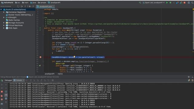Click HelloWorld in the navigation breadcrumb
The image size is (194, 109).
[x=7, y=3]
